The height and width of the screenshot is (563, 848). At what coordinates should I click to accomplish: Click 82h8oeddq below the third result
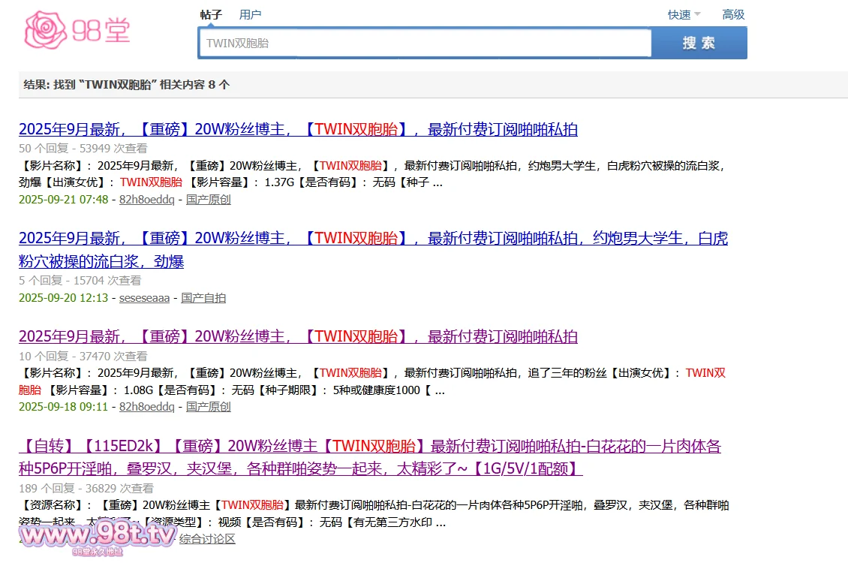[146, 406]
